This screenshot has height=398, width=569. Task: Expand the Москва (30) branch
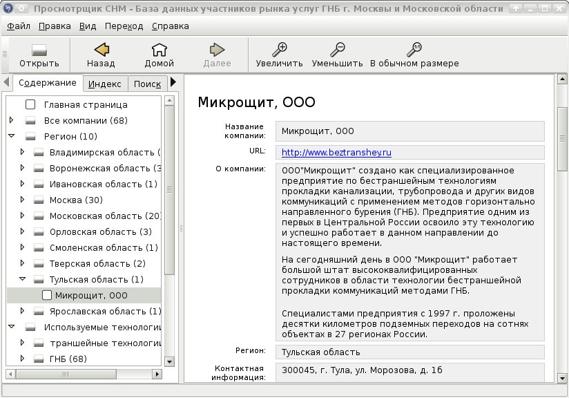22,200
